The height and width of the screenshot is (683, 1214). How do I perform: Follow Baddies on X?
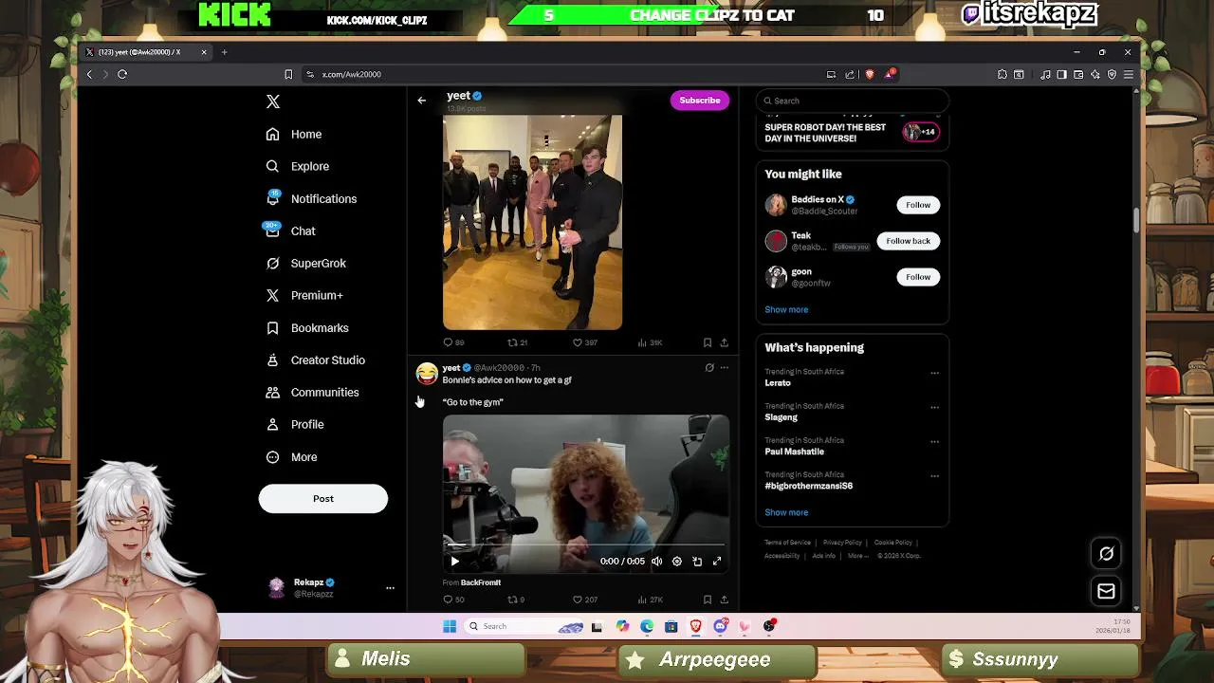coord(918,205)
